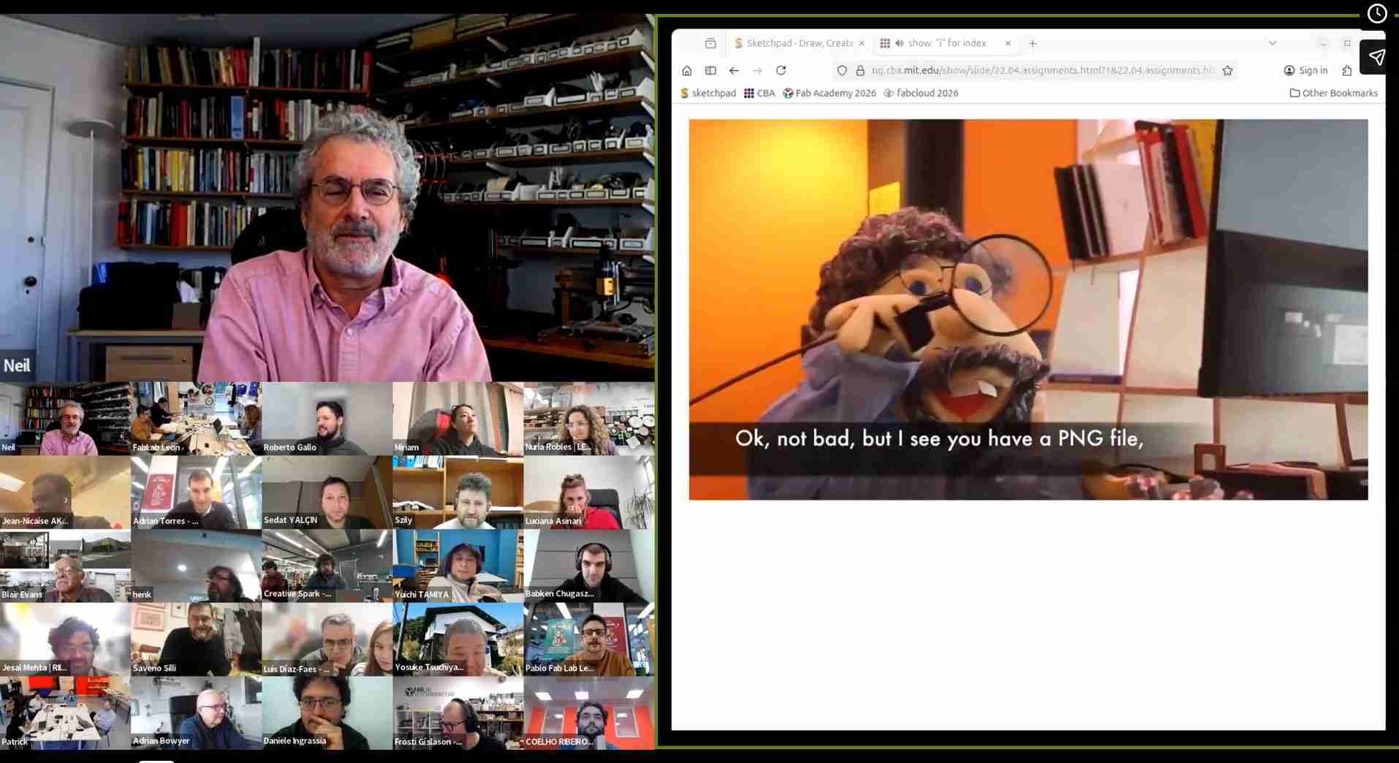This screenshot has height=763, width=1399.
Task: Select Nuria Robles' video tile
Action: click(589, 419)
